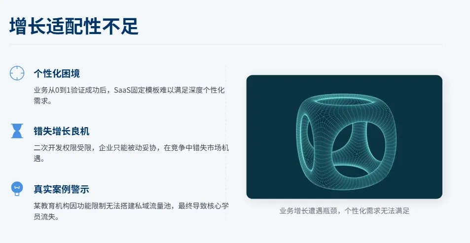Click the lightbulb icon beside 真实案例警示

[x=17, y=189]
